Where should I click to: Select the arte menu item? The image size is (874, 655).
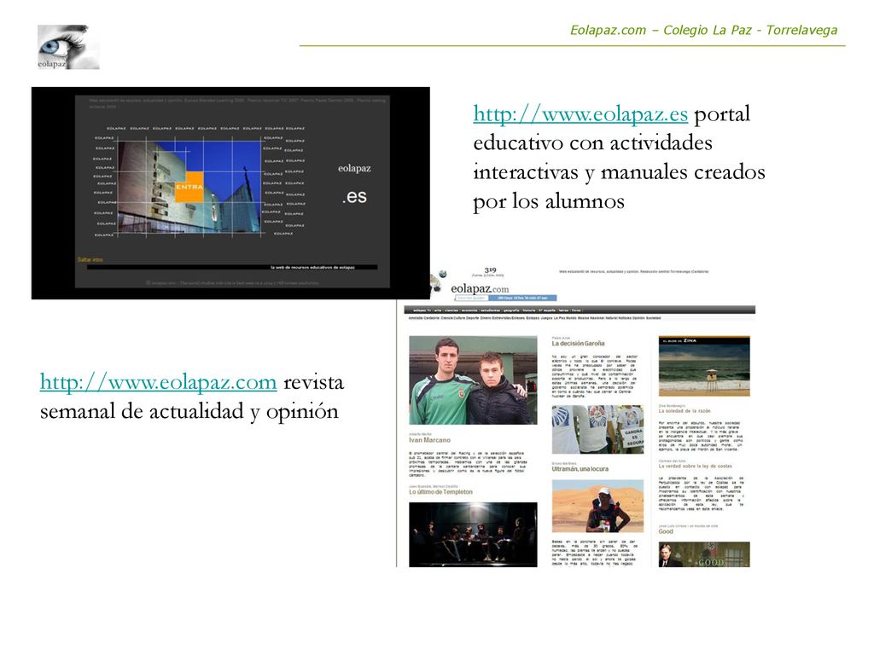438,310
